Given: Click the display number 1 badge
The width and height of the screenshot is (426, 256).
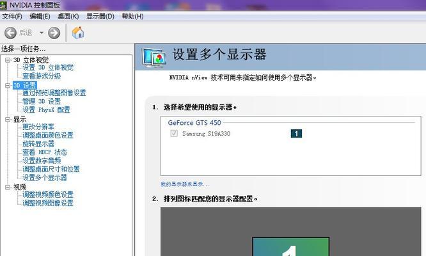Looking at the screenshot, I should pyautogui.click(x=296, y=133).
